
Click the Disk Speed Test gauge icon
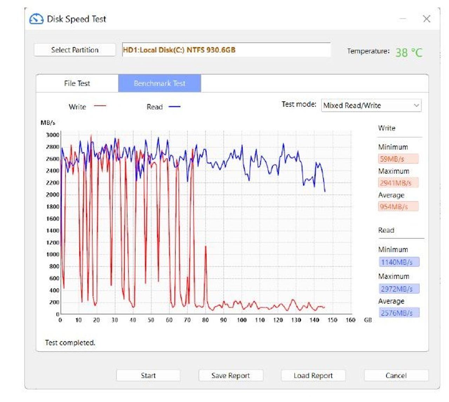coord(36,19)
